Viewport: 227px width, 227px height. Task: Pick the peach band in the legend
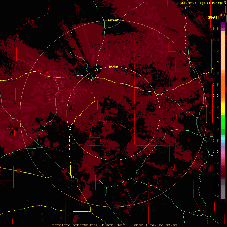tap(223, 52)
